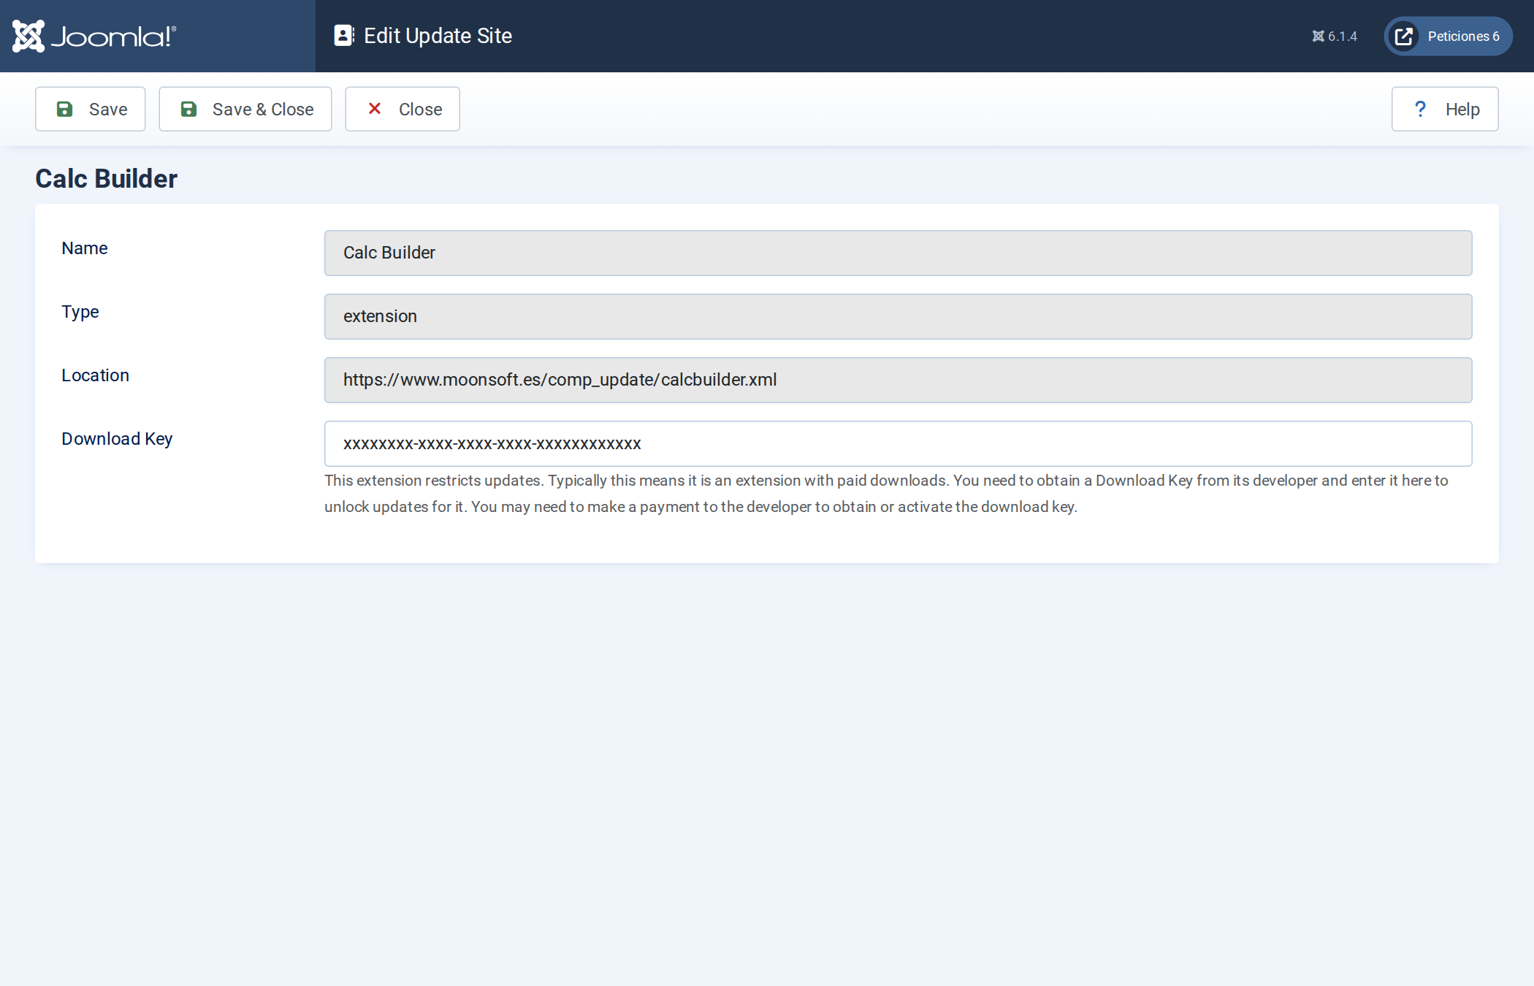The height and width of the screenshot is (986, 1534).
Task: Click the Save & Close button
Action: [245, 109]
